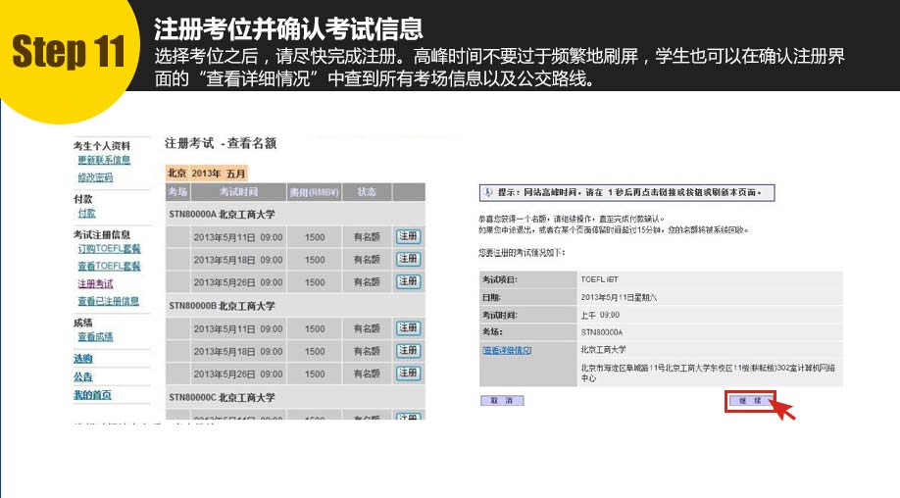This screenshot has height=498, width=900.
Task: Select the STN80000C 北京工商大学 group row
Action: coord(296,397)
